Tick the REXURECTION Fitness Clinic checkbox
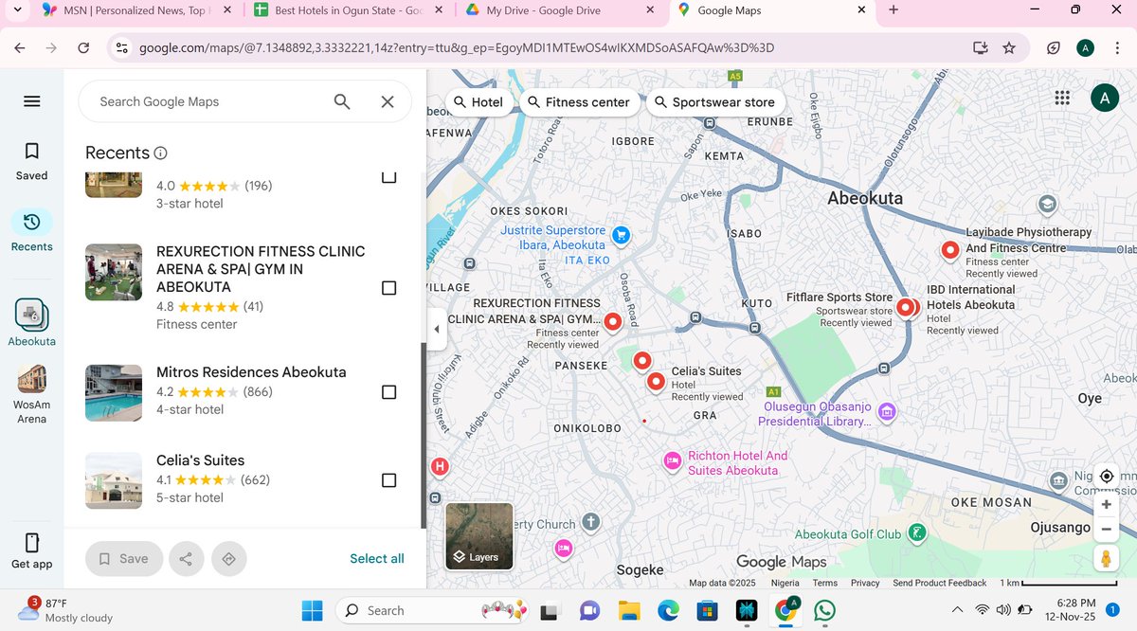The height and width of the screenshot is (631, 1137). (x=388, y=287)
